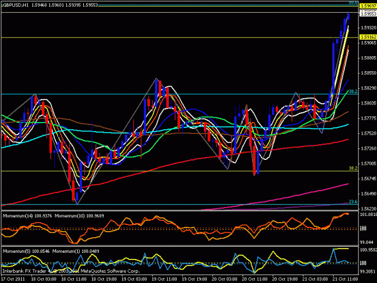
Task: Select the cyan 23.6 Fibonacci label
Action: 353,202
